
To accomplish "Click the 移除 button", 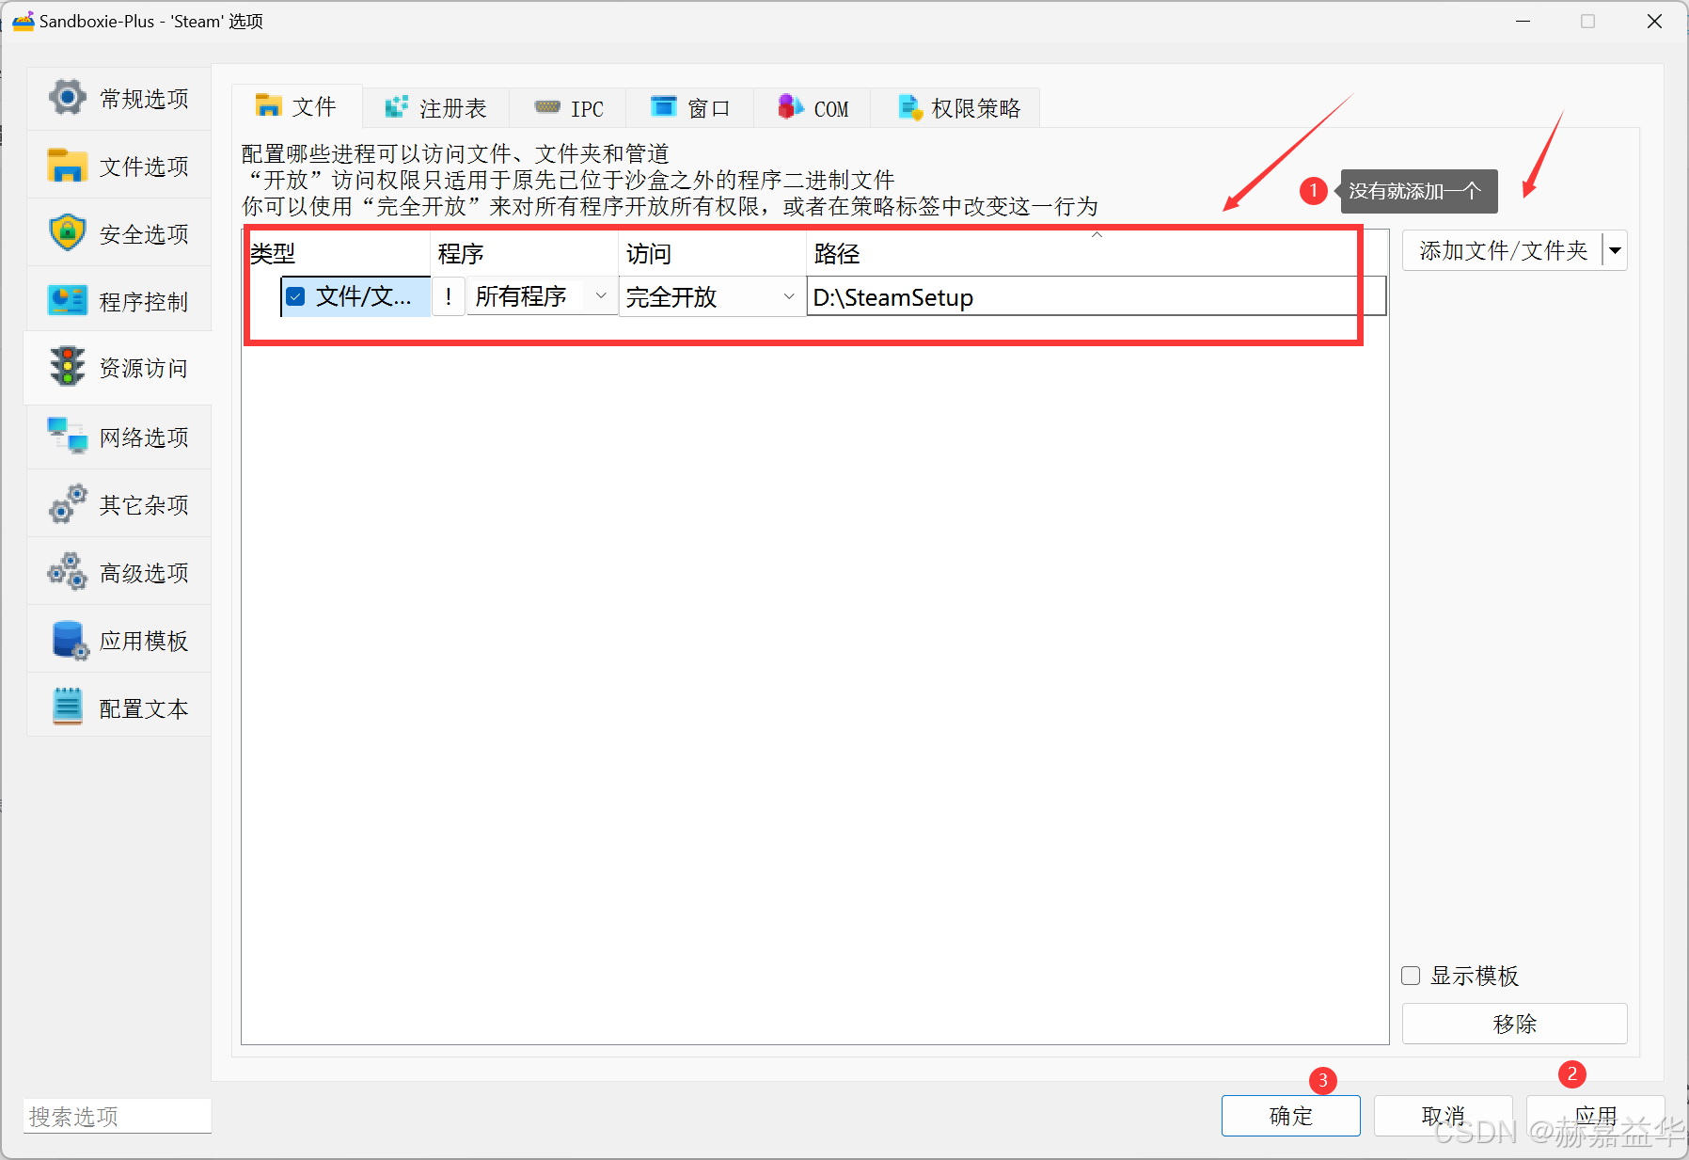I will click(1514, 1024).
